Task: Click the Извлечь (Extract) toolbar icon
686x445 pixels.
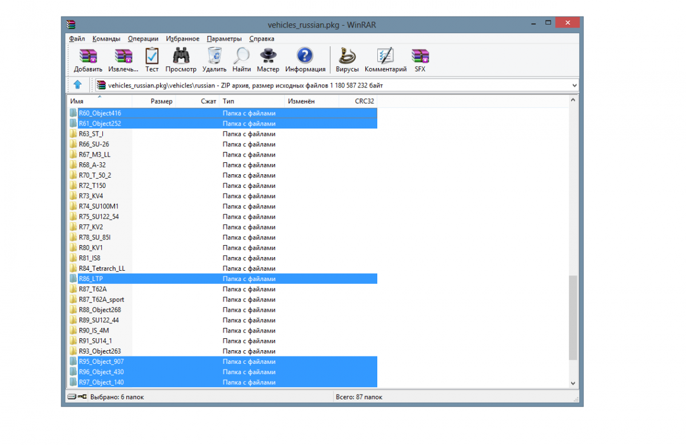Action: [x=123, y=55]
